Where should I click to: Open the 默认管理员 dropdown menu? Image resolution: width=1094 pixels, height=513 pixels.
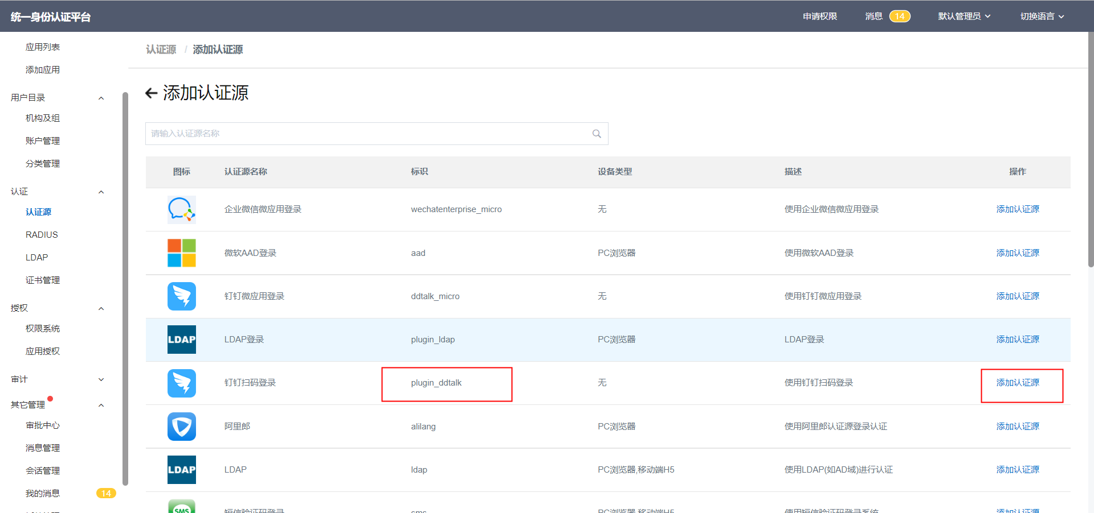964,16
